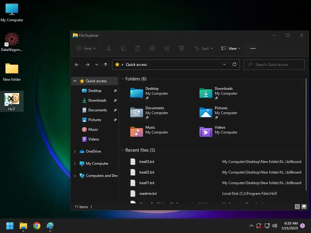Click Quick access in the address bar

click(136, 65)
